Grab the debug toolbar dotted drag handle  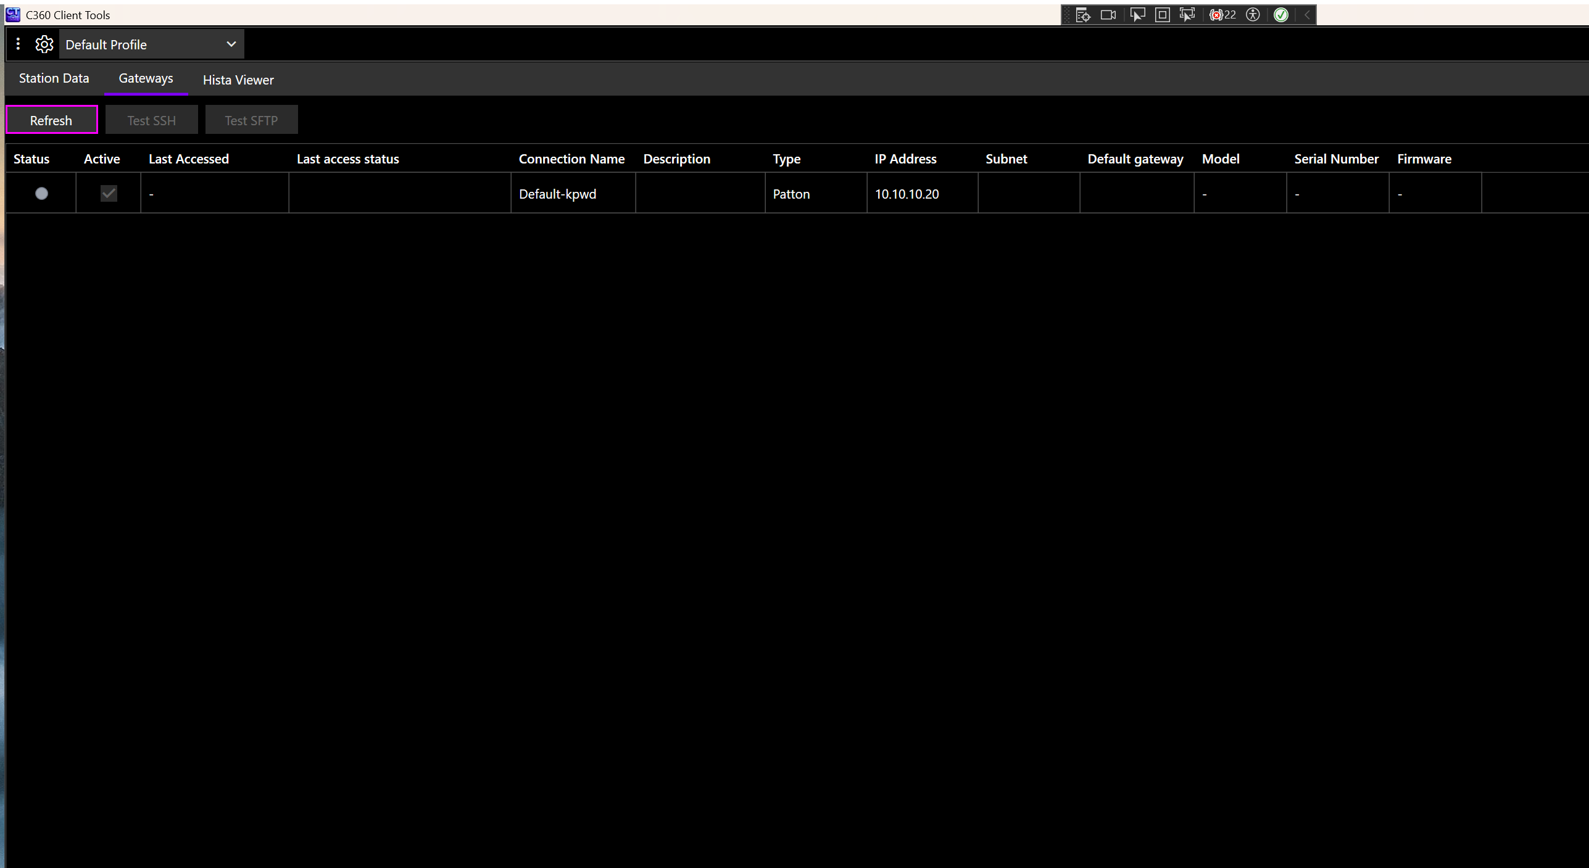pyautogui.click(x=1068, y=15)
